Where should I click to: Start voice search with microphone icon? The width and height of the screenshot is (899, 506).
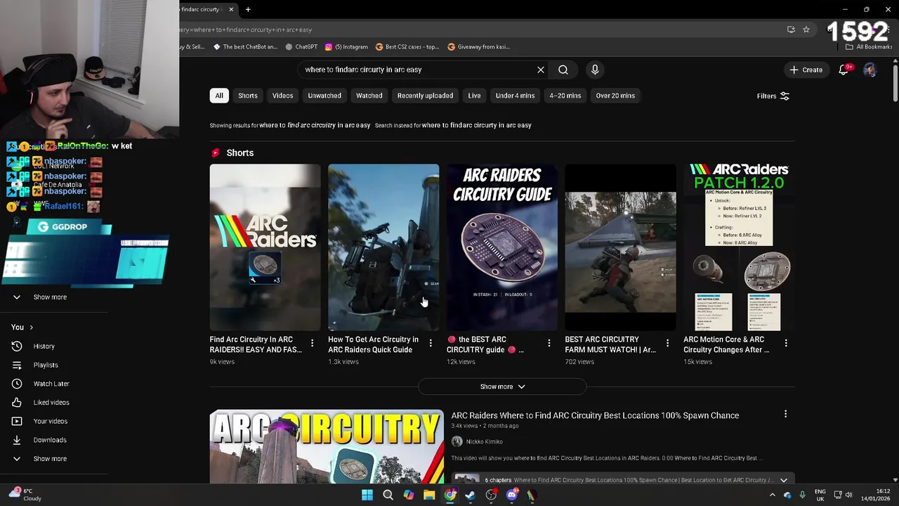[595, 70]
